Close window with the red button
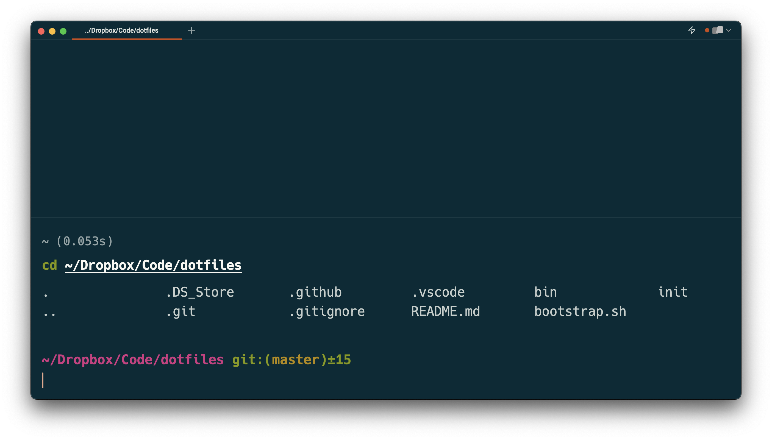This screenshot has width=772, height=440. click(x=41, y=31)
